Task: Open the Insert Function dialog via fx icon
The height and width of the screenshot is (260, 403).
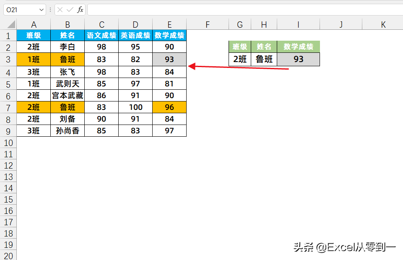Action: click(x=81, y=9)
